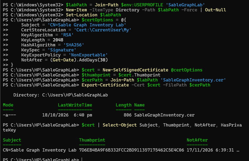Click the Length column header

123,105
